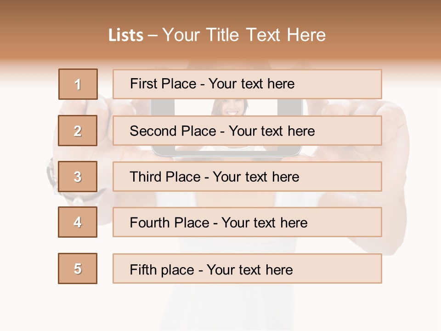The width and height of the screenshot is (441, 331).
Task: Select the number 2 box
Action: pyautogui.click(x=78, y=131)
